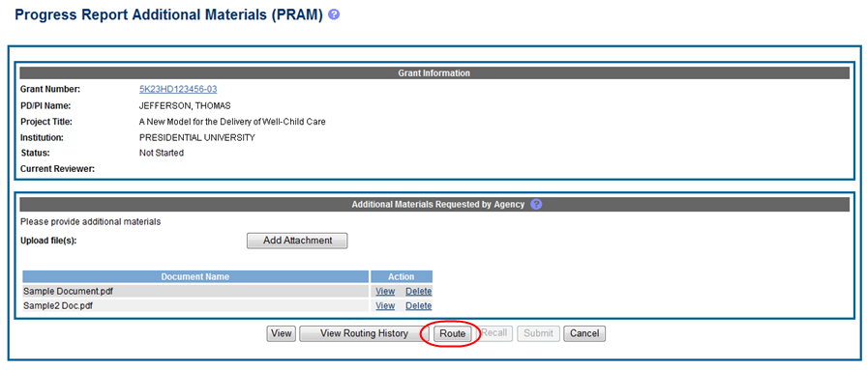Click the Current Reviewer label
Screen dimensions: 867x370
tap(57, 169)
